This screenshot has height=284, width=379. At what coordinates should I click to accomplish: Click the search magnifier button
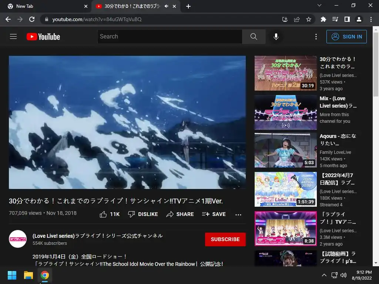tap(254, 37)
